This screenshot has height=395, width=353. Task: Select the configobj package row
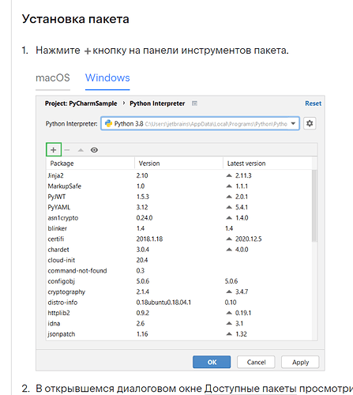click(179, 281)
